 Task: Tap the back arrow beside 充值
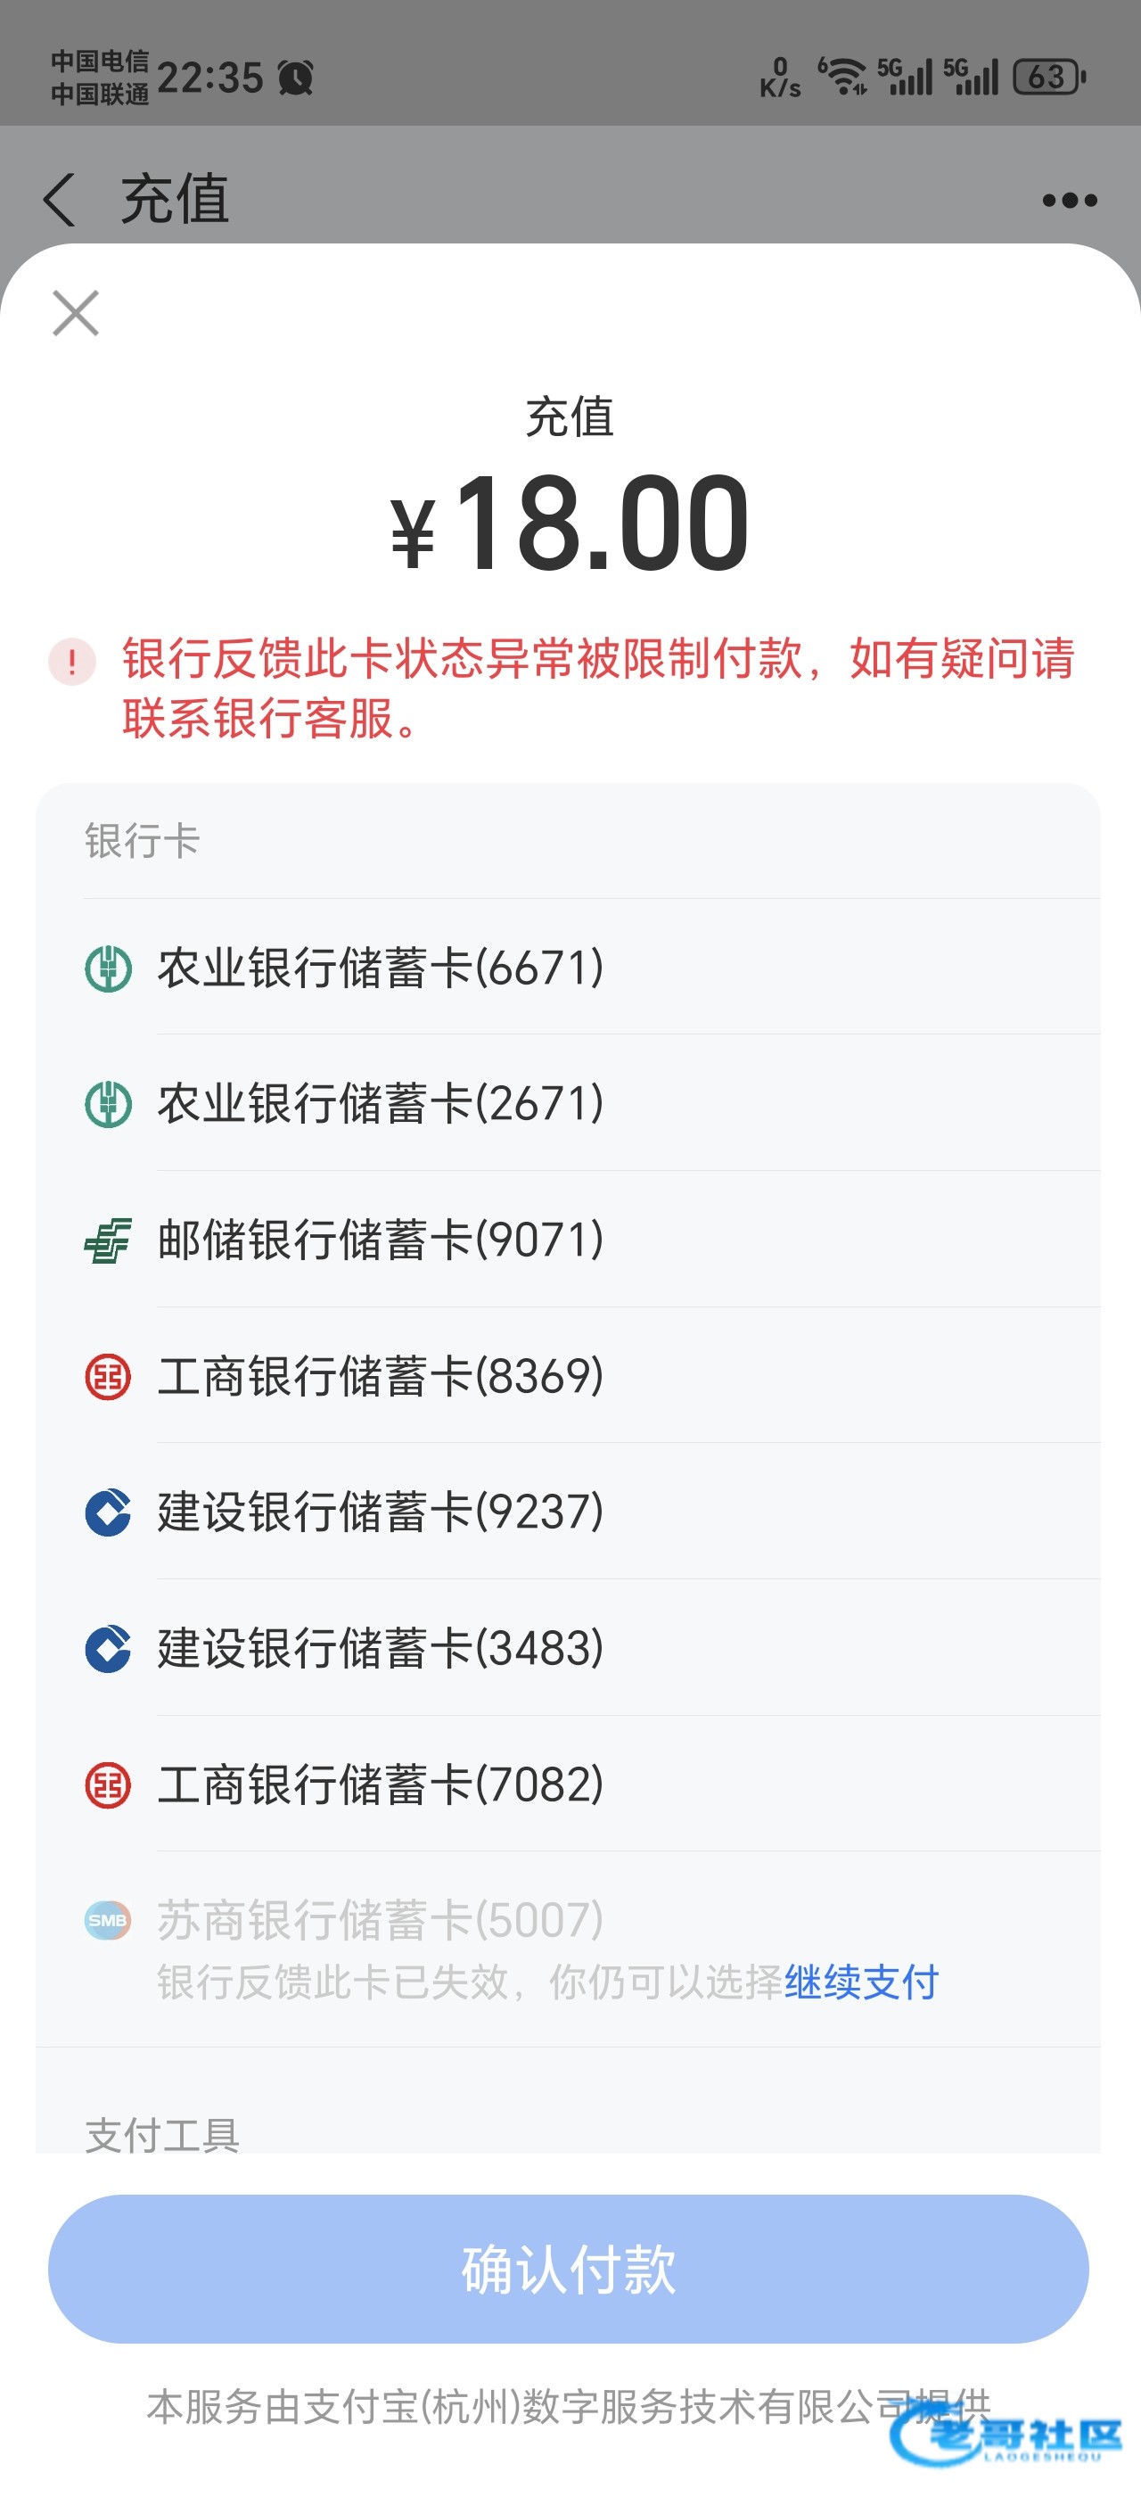coord(60,200)
